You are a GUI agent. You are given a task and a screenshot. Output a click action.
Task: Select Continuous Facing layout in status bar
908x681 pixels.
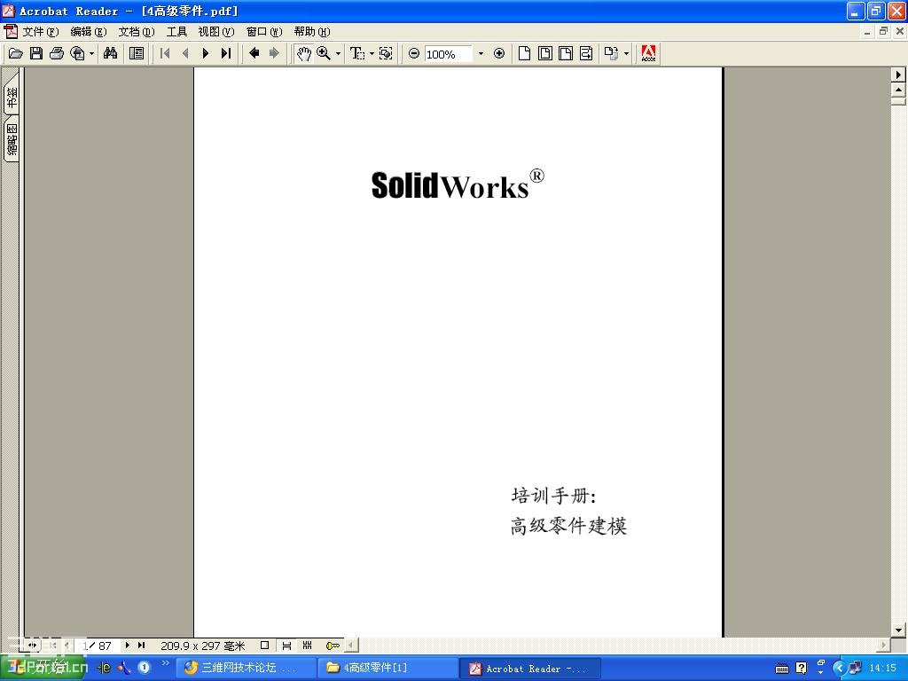coord(308,646)
